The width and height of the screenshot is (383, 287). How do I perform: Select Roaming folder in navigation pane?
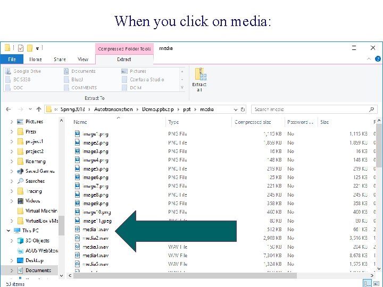pos(32,162)
